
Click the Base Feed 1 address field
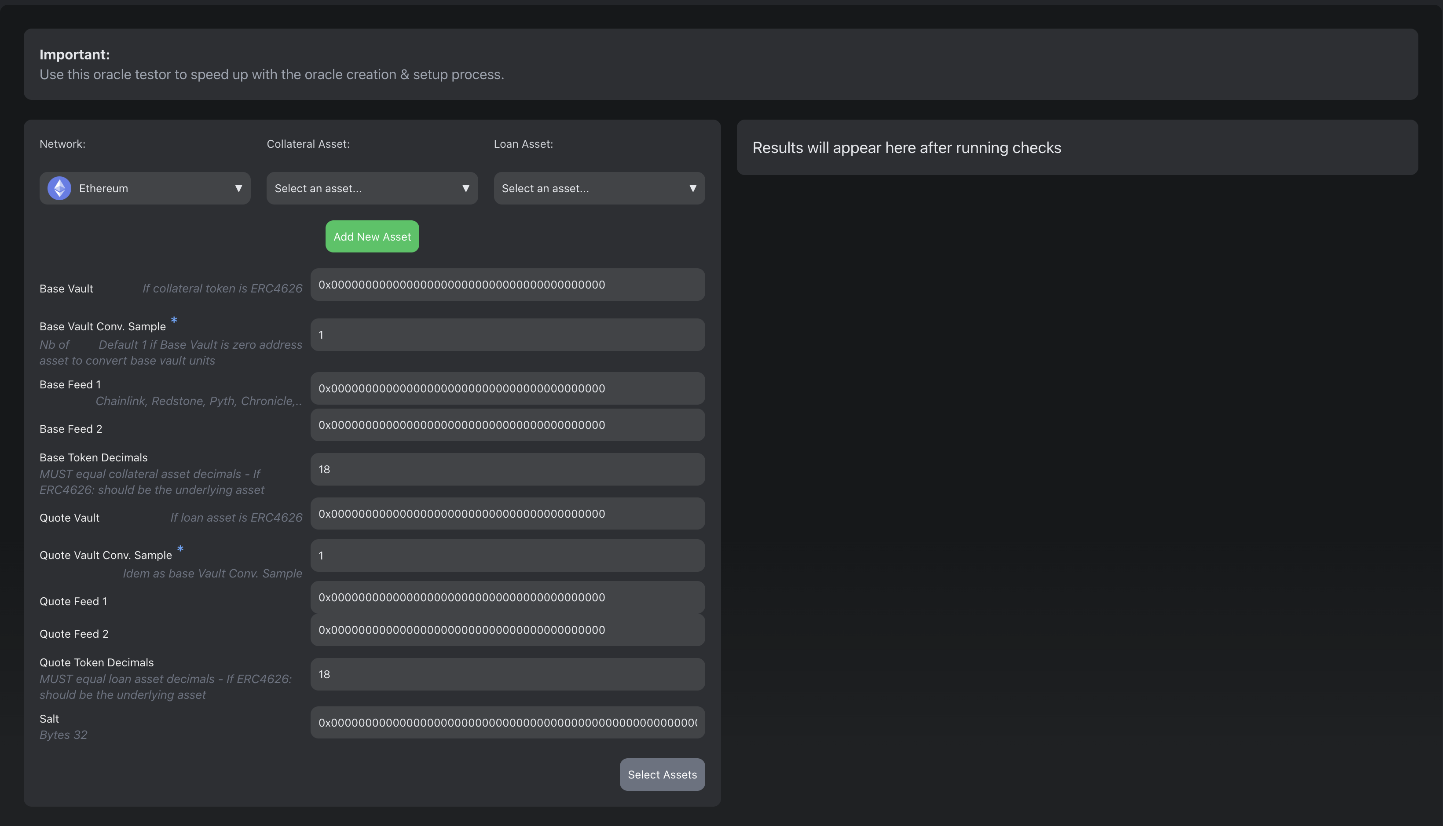pyautogui.click(x=507, y=389)
